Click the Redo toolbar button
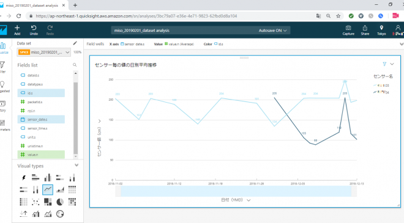The image size is (404, 223). pos(50,30)
